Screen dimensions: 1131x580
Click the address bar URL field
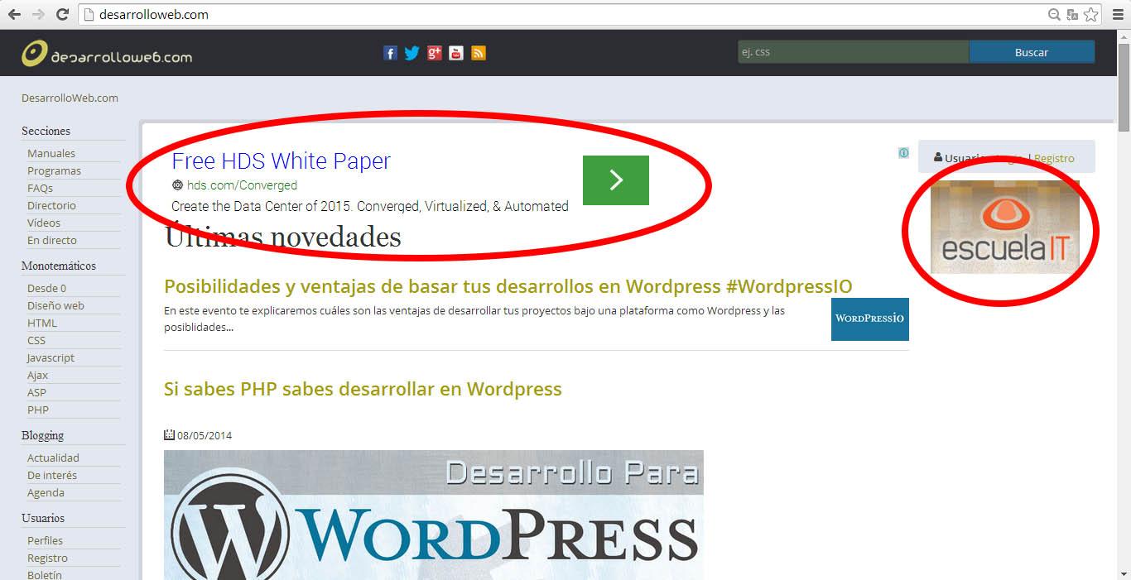click(563, 14)
